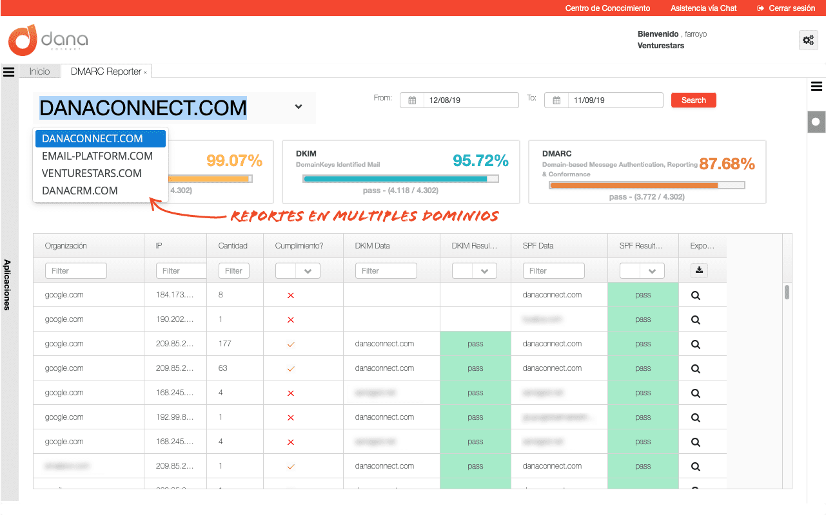View details for 184.173 google.com row
This screenshot has height=515, width=826.
coord(696,295)
